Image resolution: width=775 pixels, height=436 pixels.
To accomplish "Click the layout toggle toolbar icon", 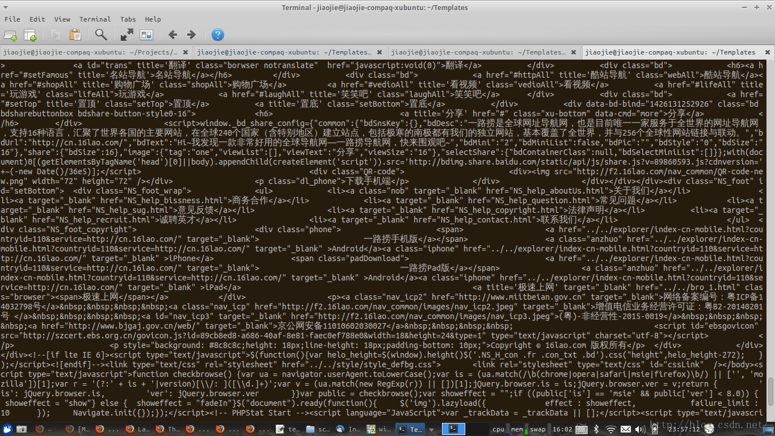I will pyautogui.click(x=146, y=35).
